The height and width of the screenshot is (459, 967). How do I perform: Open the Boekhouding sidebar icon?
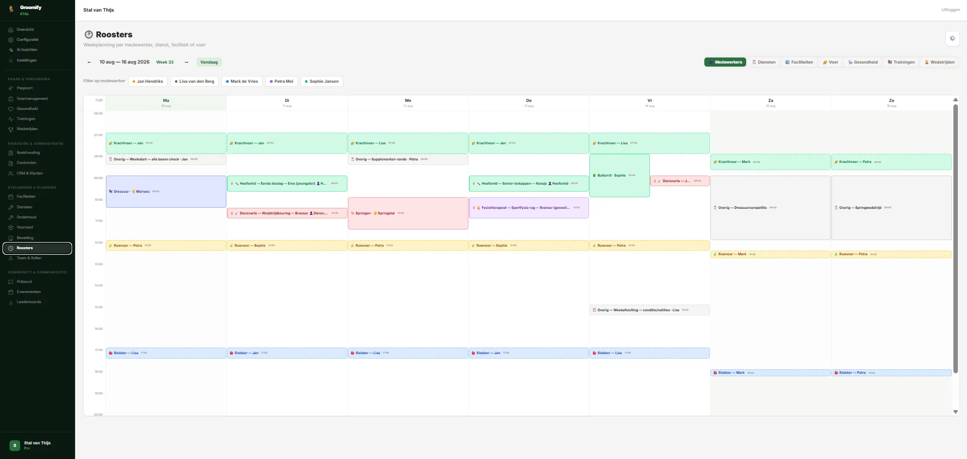click(11, 153)
